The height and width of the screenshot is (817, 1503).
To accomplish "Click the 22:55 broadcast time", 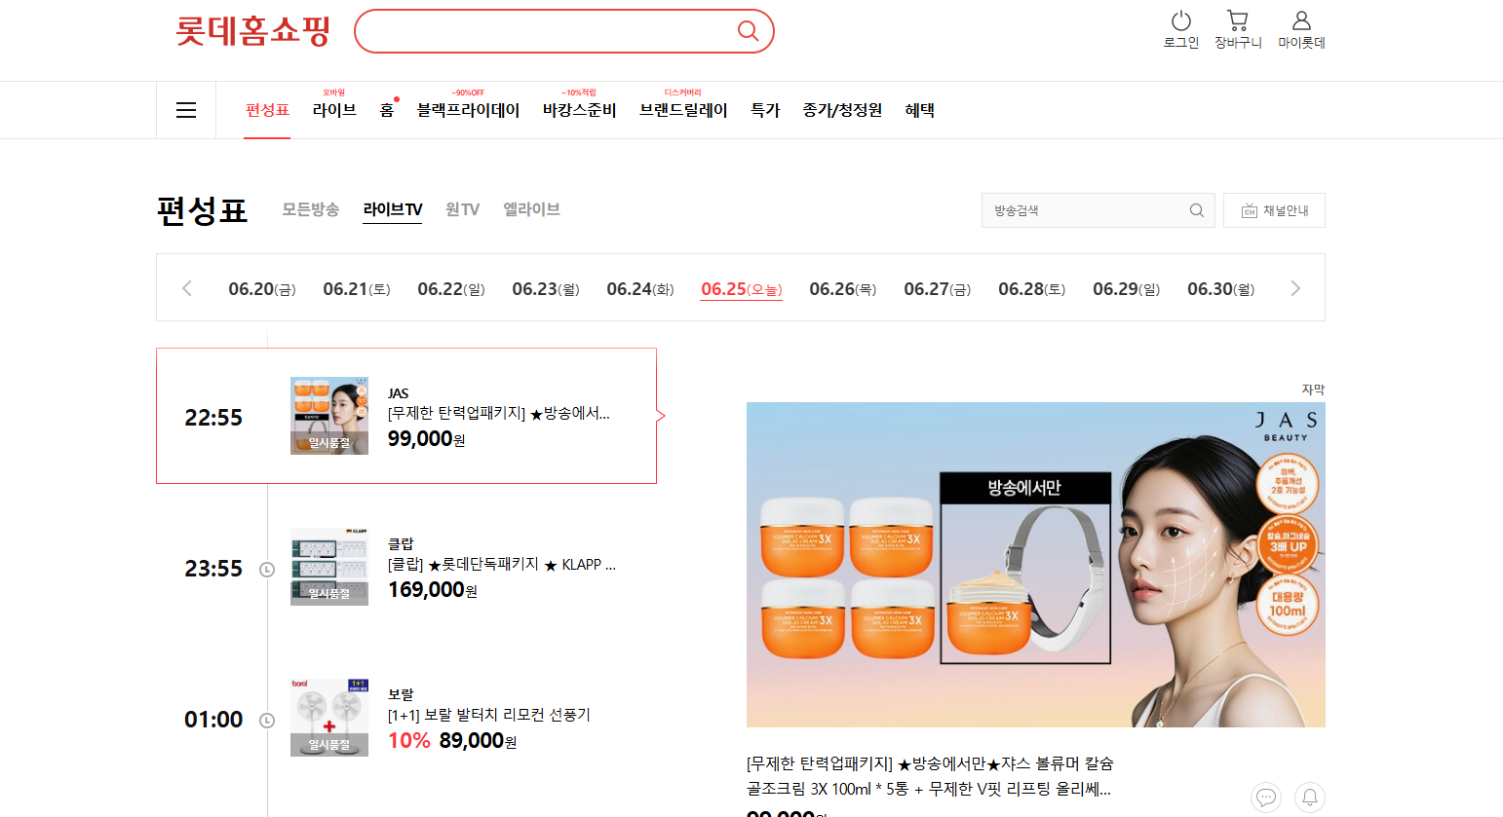I will 213,418.
